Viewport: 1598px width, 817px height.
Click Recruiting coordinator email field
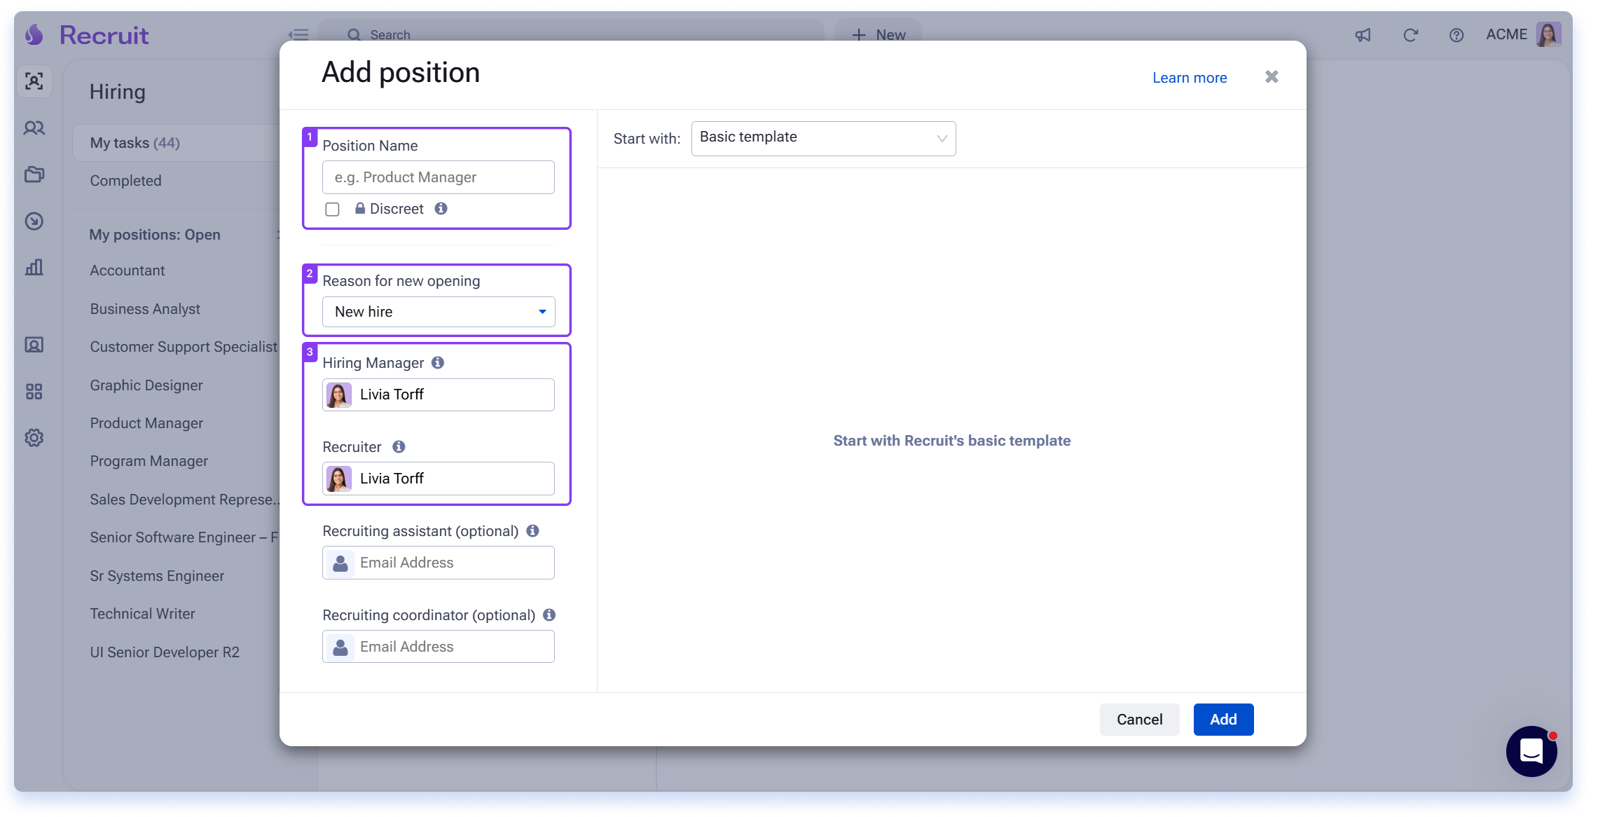click(439, 647)
